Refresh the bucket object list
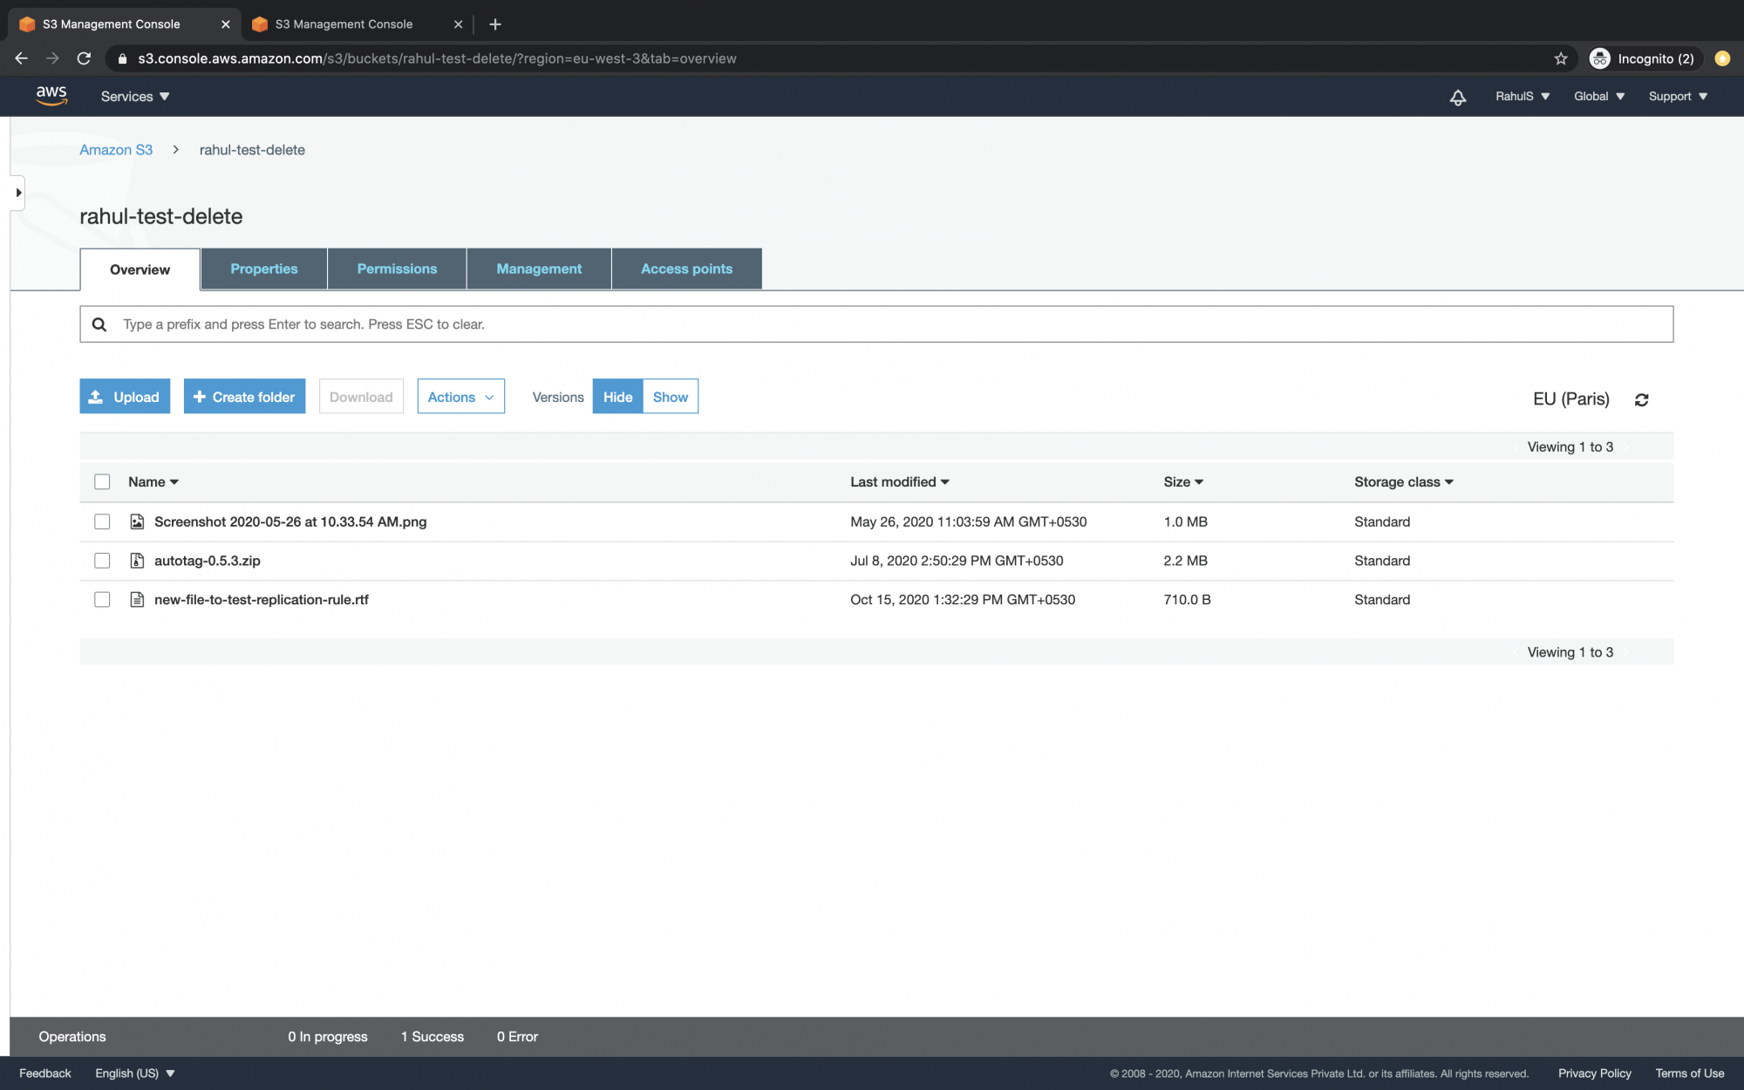Viewport: 1744px width, 1090px height. tap(1642, 399)
